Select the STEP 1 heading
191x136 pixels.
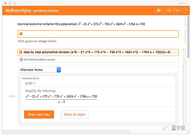[30, 84]
